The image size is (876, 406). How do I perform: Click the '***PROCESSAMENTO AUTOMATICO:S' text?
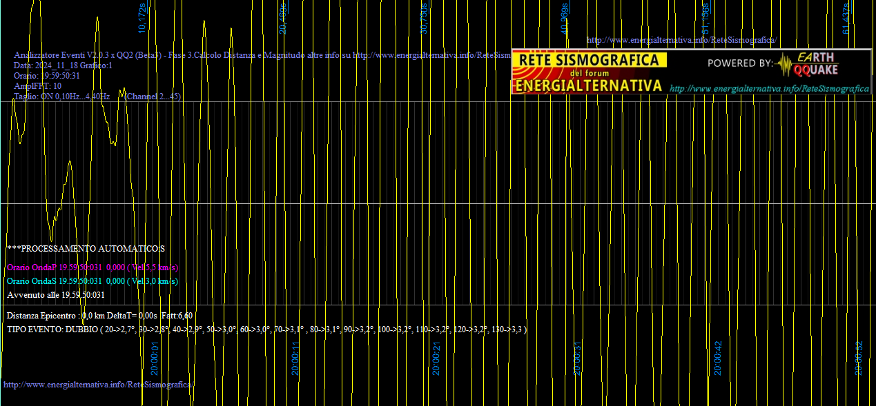click(x=86, y=248)
